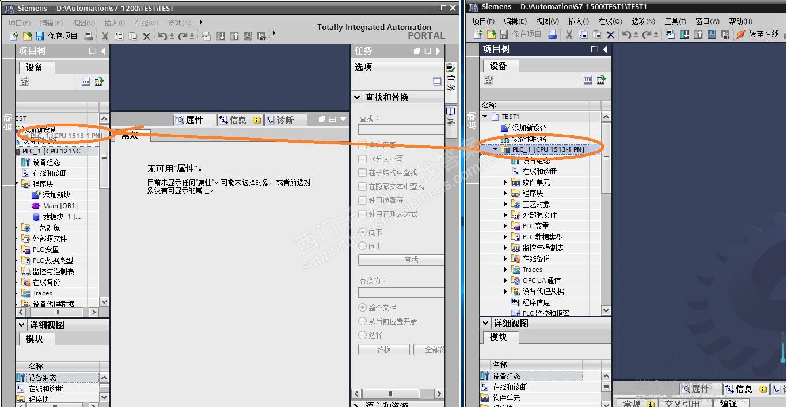Expand 工艺对象 node in S7-1500 tree
787x407 pixels.
(505, 204)
